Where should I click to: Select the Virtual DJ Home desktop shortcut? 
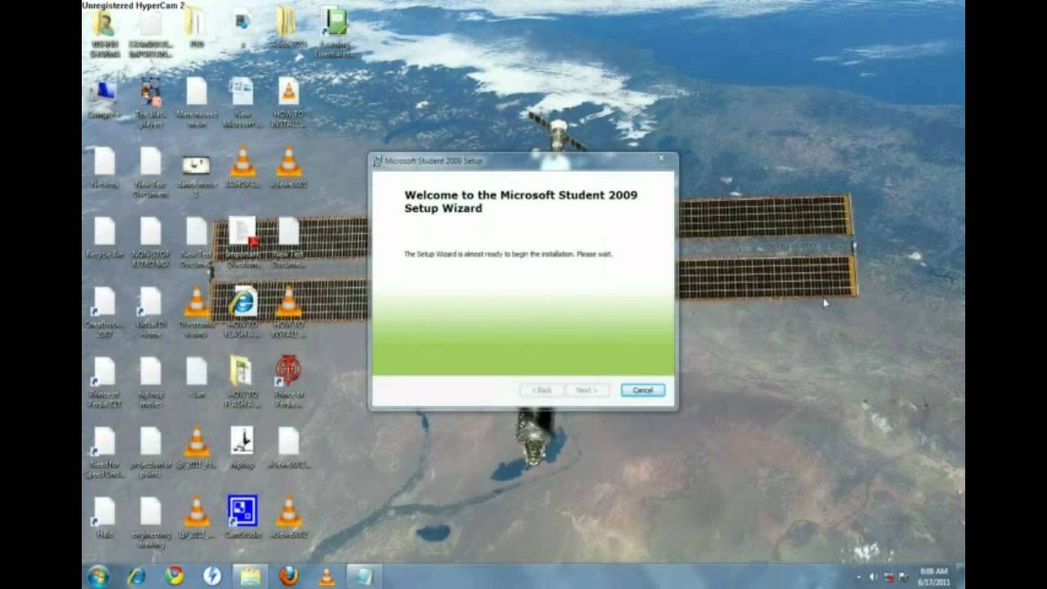(151, 312)
